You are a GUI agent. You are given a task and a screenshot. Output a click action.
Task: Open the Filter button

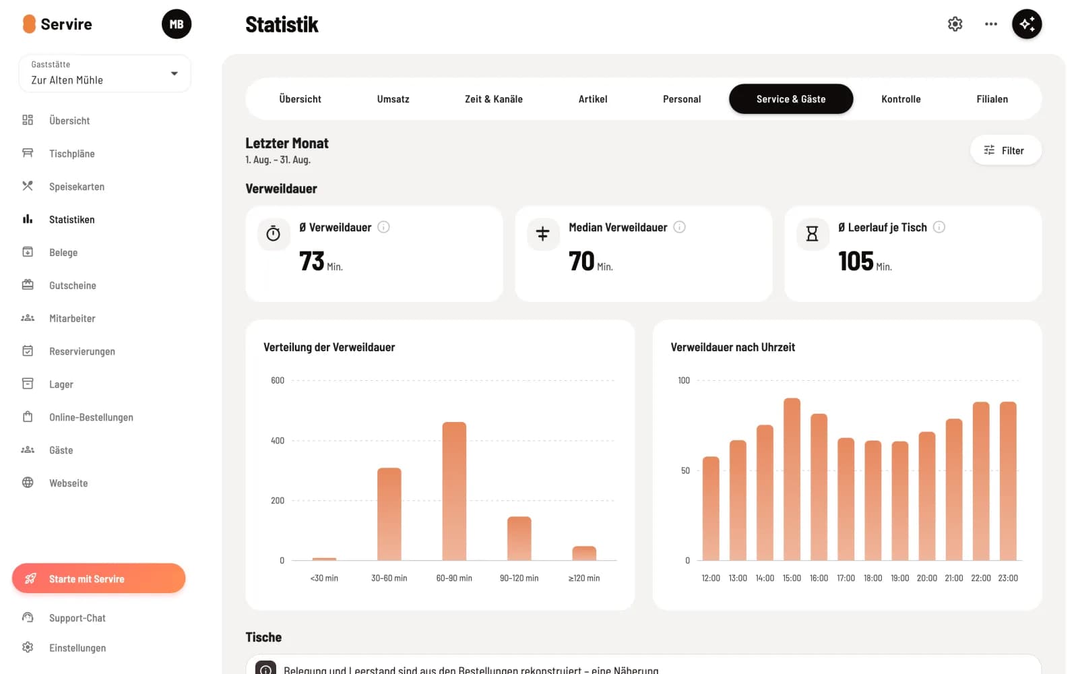pyautogui.click(x=1005, y=150)
